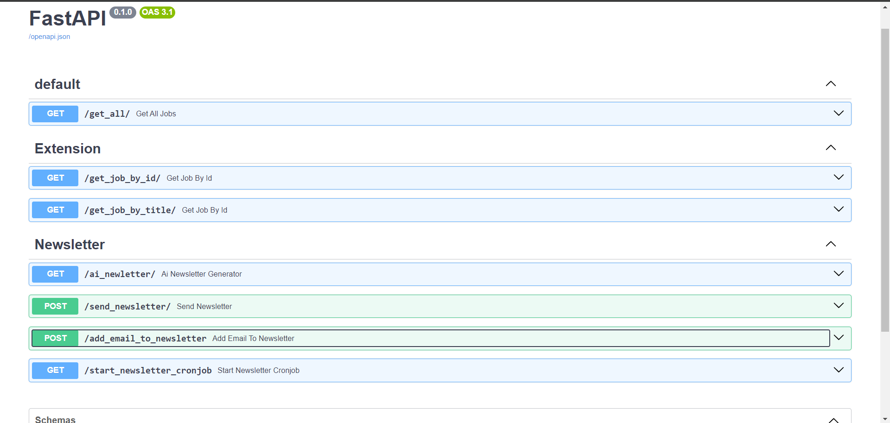Click the POST badge for /send_newsletter/
This screenshot has width=890, height=423.
[55, 306]
